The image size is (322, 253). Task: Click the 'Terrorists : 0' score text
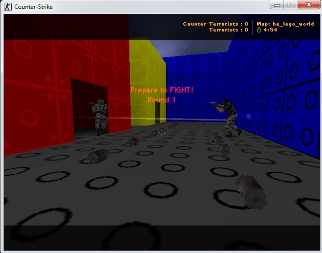tap(229, 30)
